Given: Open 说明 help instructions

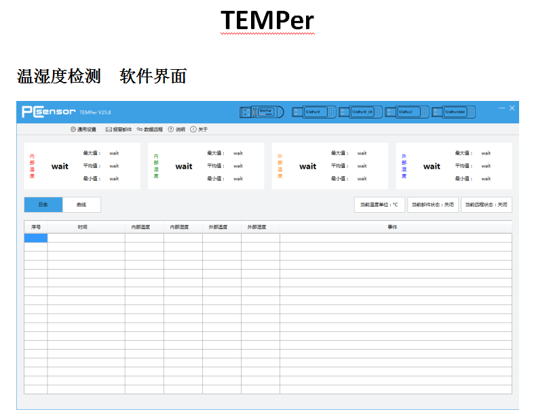Looking at the screenshot, I should coord(176,129).
